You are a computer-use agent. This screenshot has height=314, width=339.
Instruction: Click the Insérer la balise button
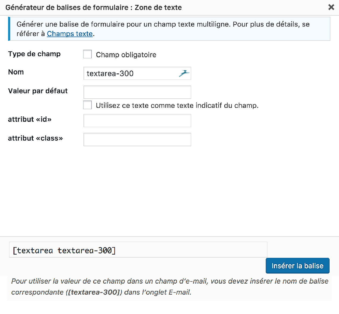point(297,266)
